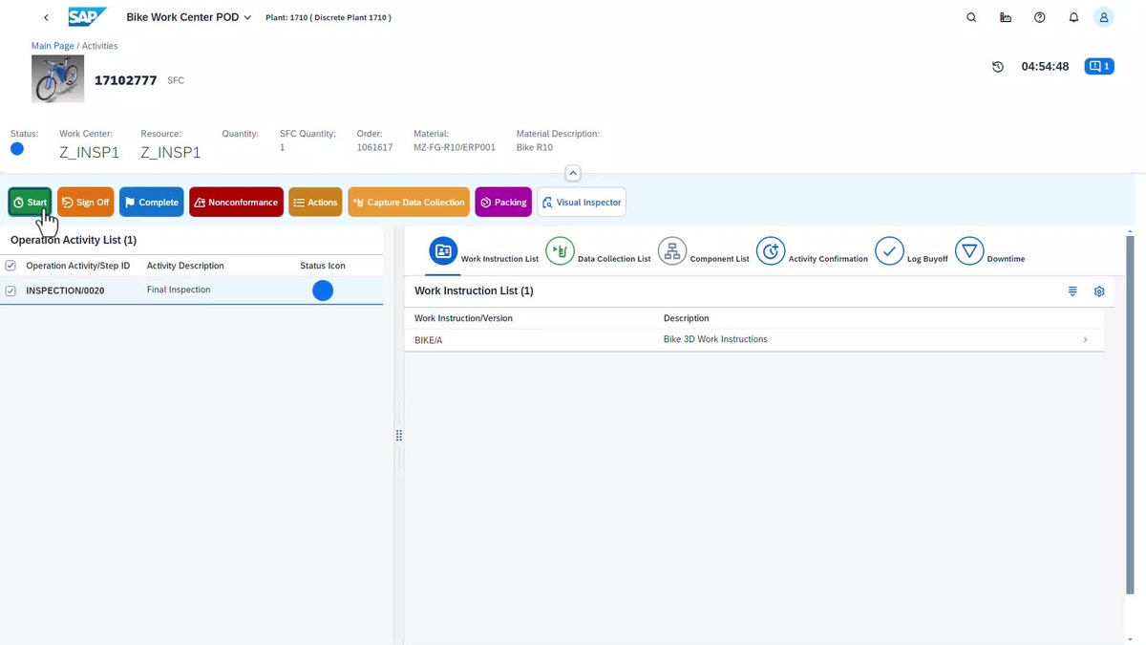Viewport: 1146px width, 645px height.
Task: Open the Work Instruction List tab icon
Action: [443, 251]
